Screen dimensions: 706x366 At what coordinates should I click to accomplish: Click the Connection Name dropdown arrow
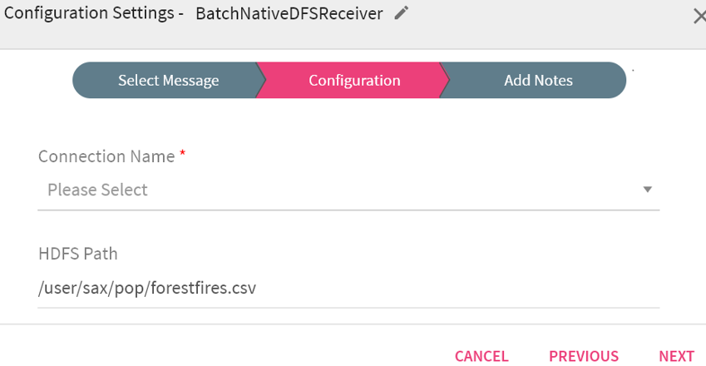pos(648,190)
